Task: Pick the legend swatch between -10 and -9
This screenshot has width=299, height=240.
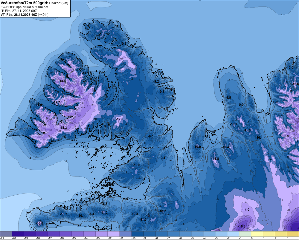Action: click(138, 234)
